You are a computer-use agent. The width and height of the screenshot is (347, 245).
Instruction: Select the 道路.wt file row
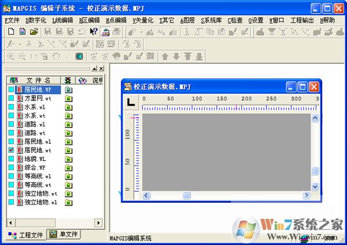pos(35,133)
